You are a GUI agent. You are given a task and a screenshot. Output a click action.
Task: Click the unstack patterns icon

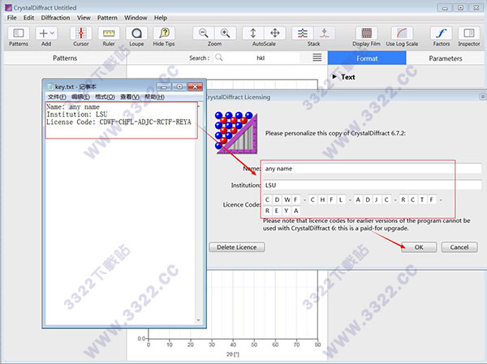(x=324, y=33)
